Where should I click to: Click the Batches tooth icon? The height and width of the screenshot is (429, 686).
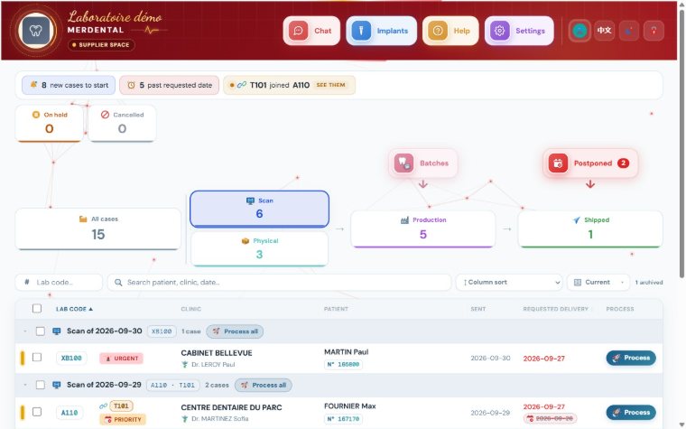tap(403, 163)
